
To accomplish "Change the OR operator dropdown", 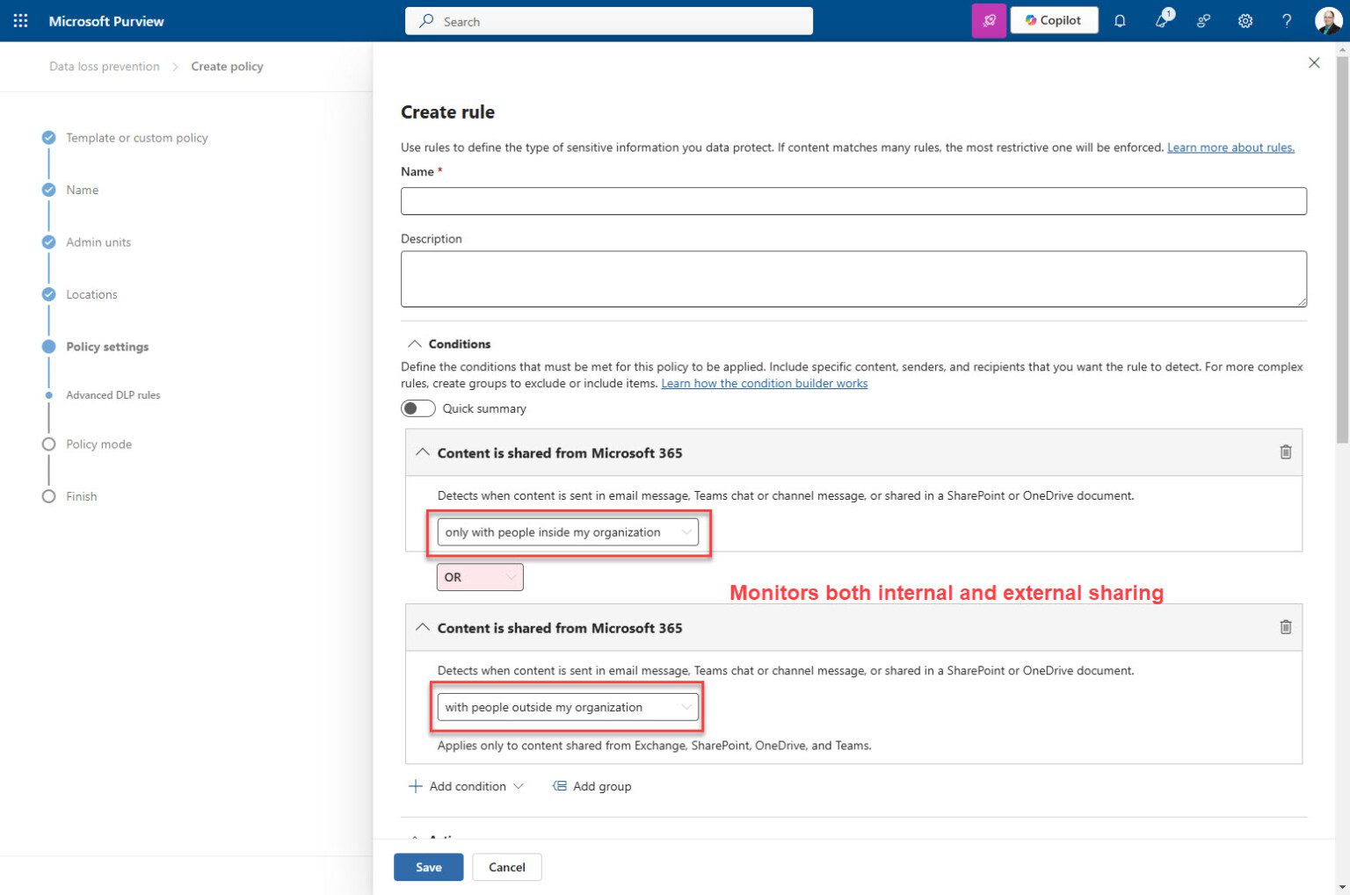I will (479, 576).
